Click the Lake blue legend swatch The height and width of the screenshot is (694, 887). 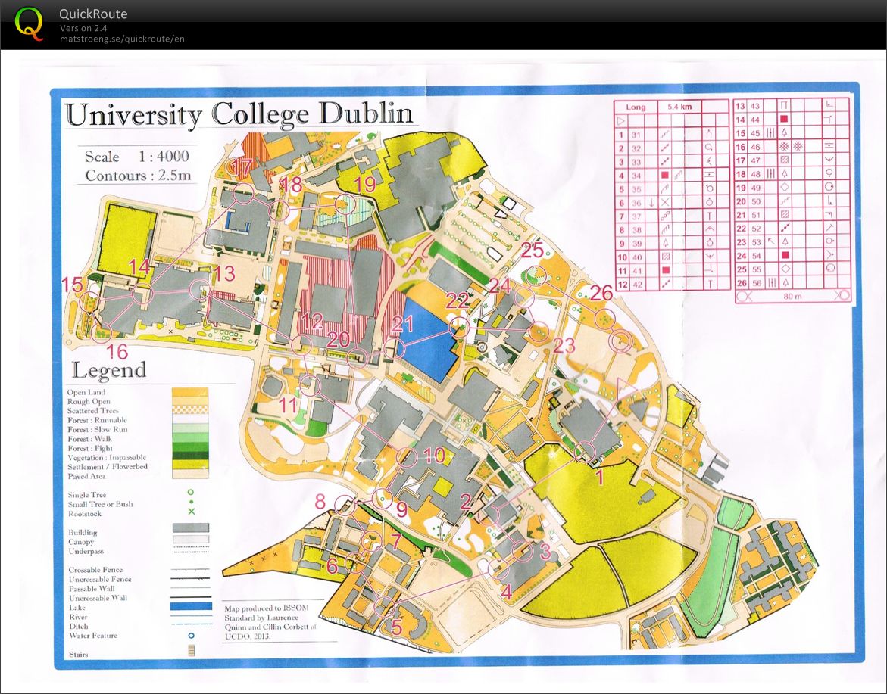point(191,606)
